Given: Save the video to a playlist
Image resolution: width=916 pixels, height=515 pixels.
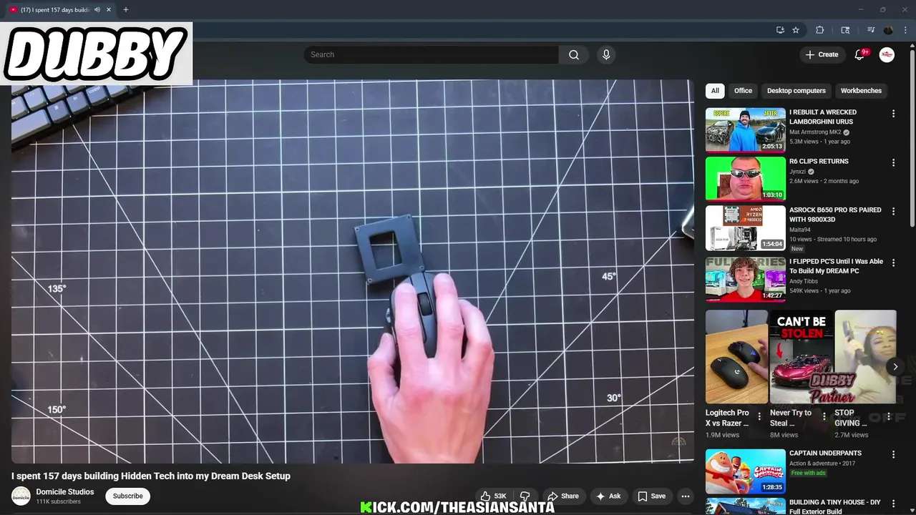Looking at the screenshot, I should pyautogui.click(x=651, y=496).
